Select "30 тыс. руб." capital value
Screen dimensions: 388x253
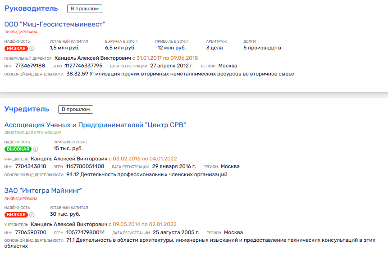[65, 214]
